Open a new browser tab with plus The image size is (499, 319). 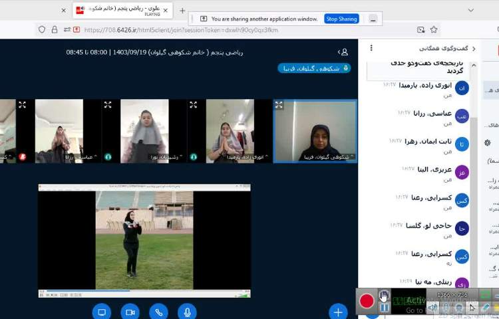coord(182,11)
